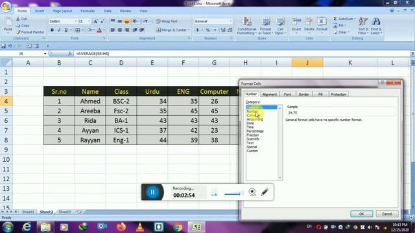Click Cancel in Format Cells dialog
The width and height of the screenshot is (415, 233).
click(x=387, y=214)
